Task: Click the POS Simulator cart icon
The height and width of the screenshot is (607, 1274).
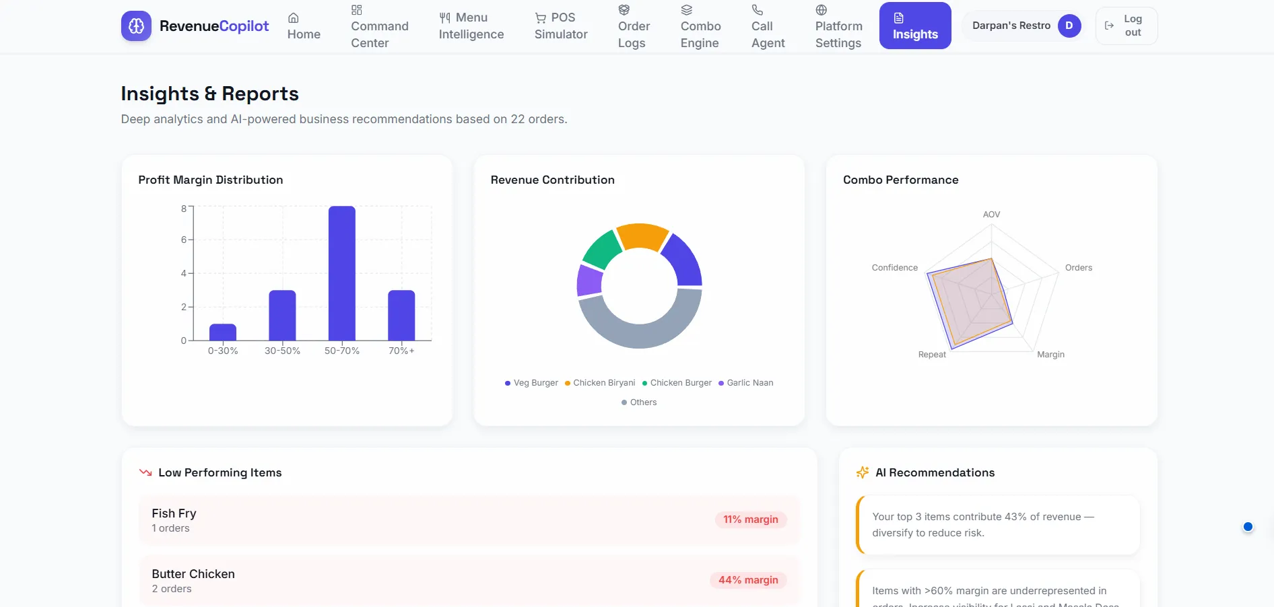Action: tap(541, 17)
